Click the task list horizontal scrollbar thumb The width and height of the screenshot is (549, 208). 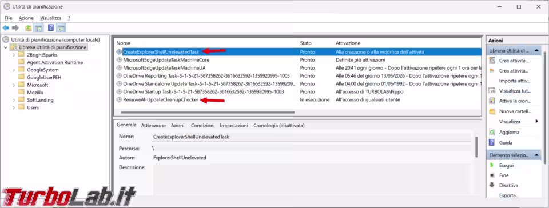coord(208,113)
